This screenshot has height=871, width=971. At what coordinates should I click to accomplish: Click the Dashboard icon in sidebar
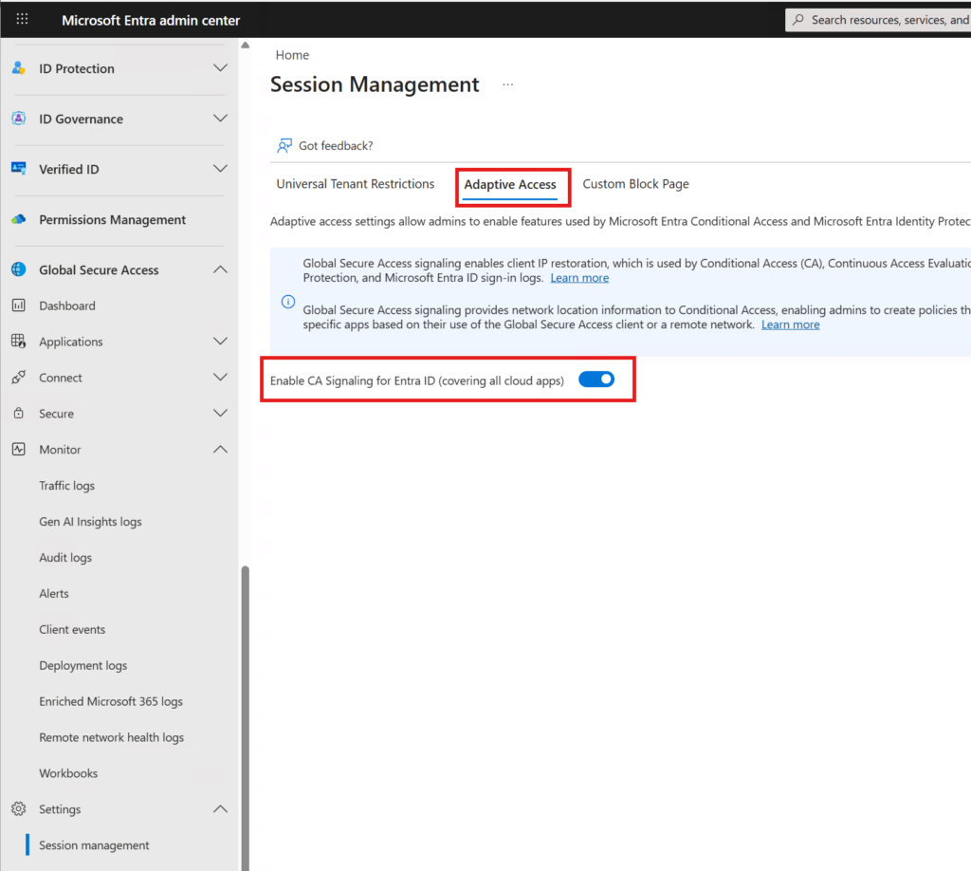[x=18, y=306]
